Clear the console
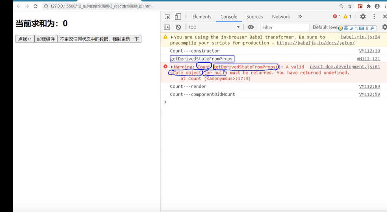The height and width of the screenshot is (212, 387). 178,27
